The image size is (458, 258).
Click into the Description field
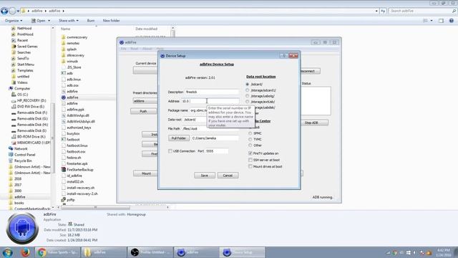click(212, 92)
